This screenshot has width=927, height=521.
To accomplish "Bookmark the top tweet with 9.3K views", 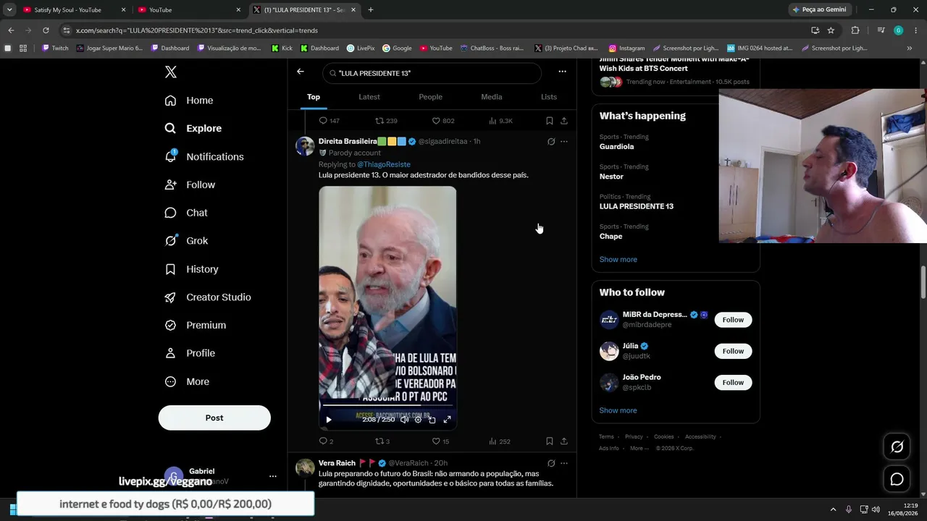I will coord(550,121).
